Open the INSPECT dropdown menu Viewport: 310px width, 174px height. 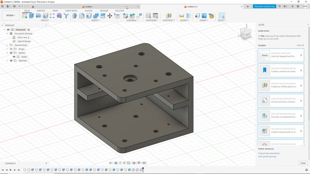coord(184,20)
